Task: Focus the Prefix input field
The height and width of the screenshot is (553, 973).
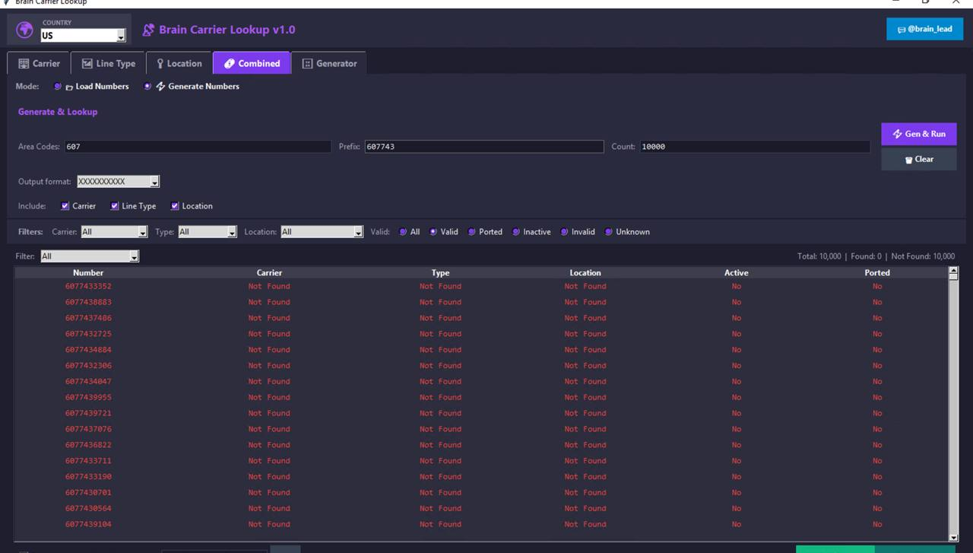Action: pos(483,147)
